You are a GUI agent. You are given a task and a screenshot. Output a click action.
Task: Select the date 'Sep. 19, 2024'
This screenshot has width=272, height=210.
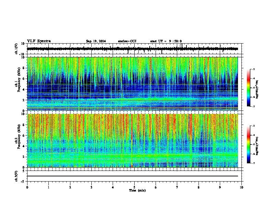point(96,41)
